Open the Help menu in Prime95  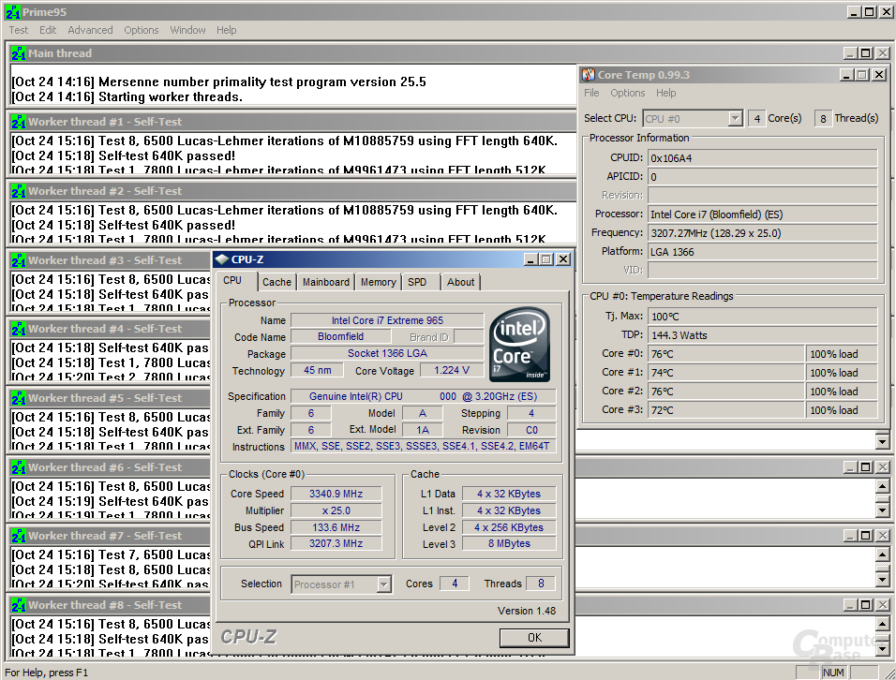(x=226, y=30)
